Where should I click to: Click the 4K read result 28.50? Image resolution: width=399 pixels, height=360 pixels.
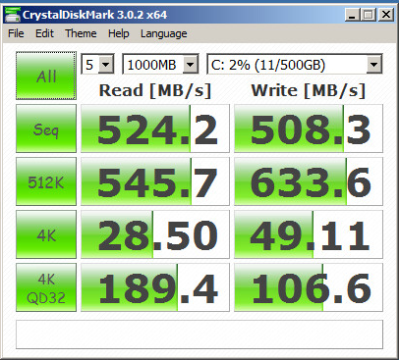pyautogui.click(x=155, y=234)
